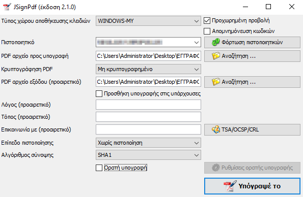Click the Λόγος (προαιρετικό) text field
Screen dimensions: 303x197
pyautogui.click(x=148, y=105)
